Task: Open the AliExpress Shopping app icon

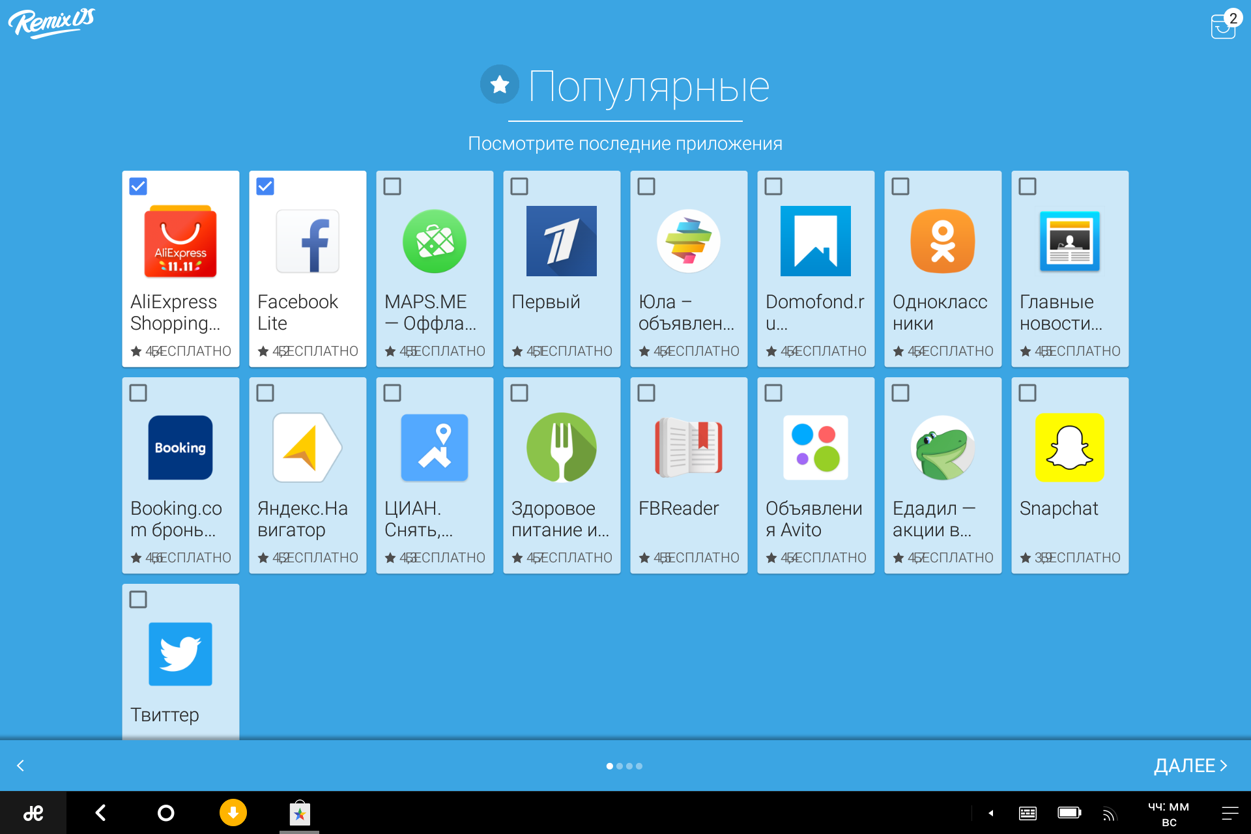Action: tap(180, 241)
